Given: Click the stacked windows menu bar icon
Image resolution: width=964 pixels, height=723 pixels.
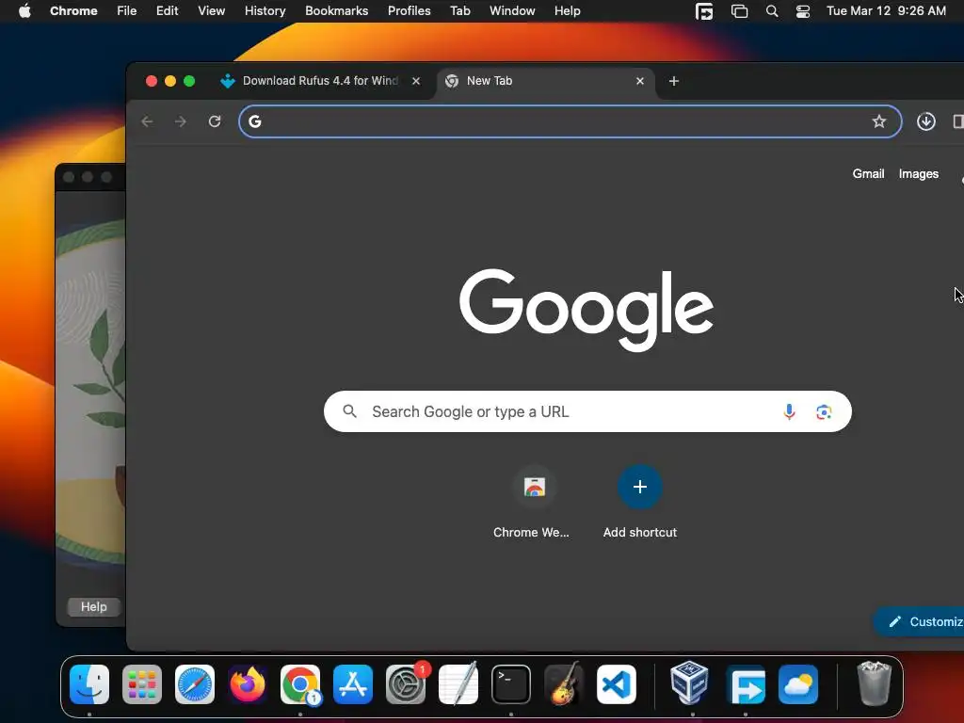Looking at the screenshot, I should point(739,11).
